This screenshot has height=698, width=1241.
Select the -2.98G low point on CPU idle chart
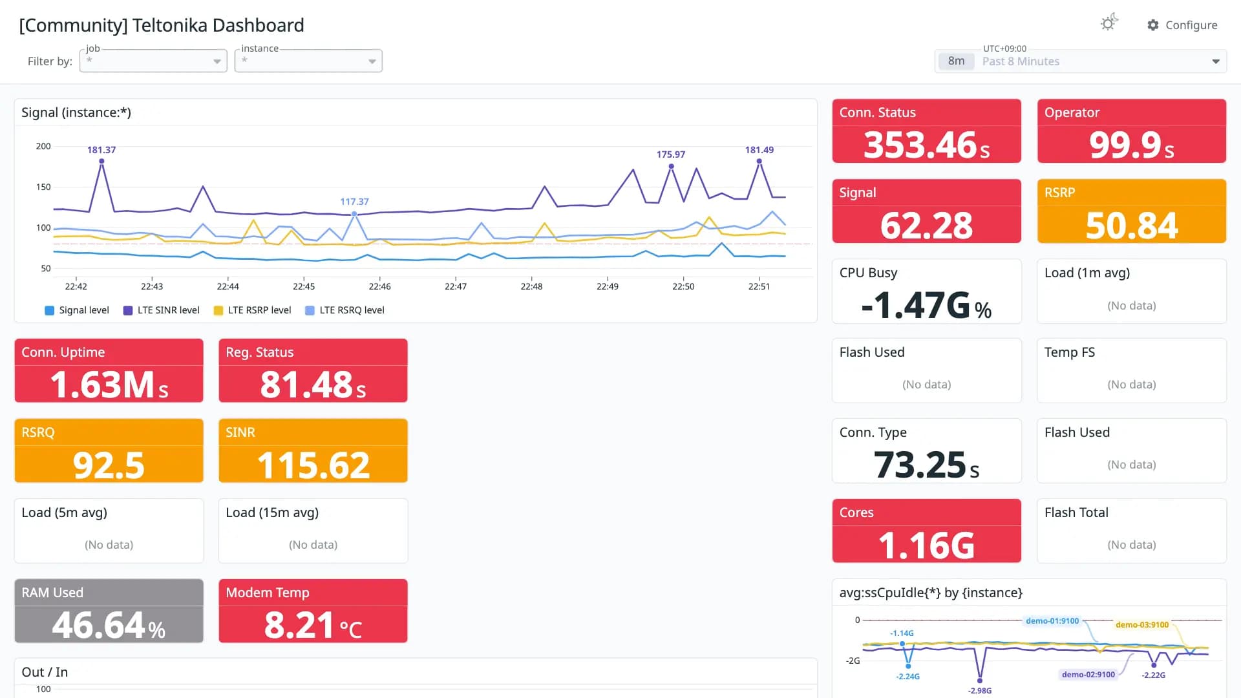980,681
